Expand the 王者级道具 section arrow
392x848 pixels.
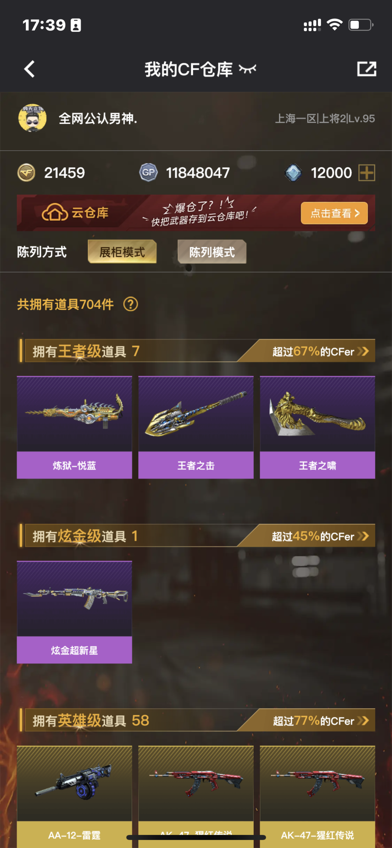(x=363, y=351)
